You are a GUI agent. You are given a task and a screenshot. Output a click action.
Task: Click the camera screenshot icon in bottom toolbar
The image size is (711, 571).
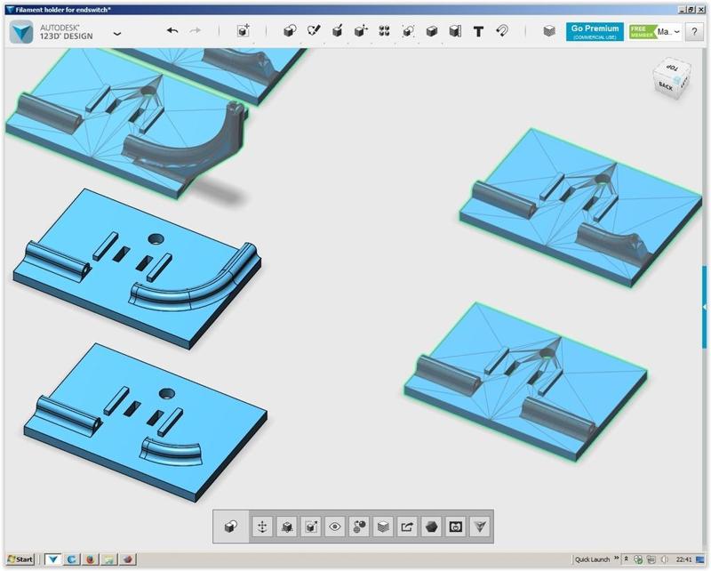[456, 527]
